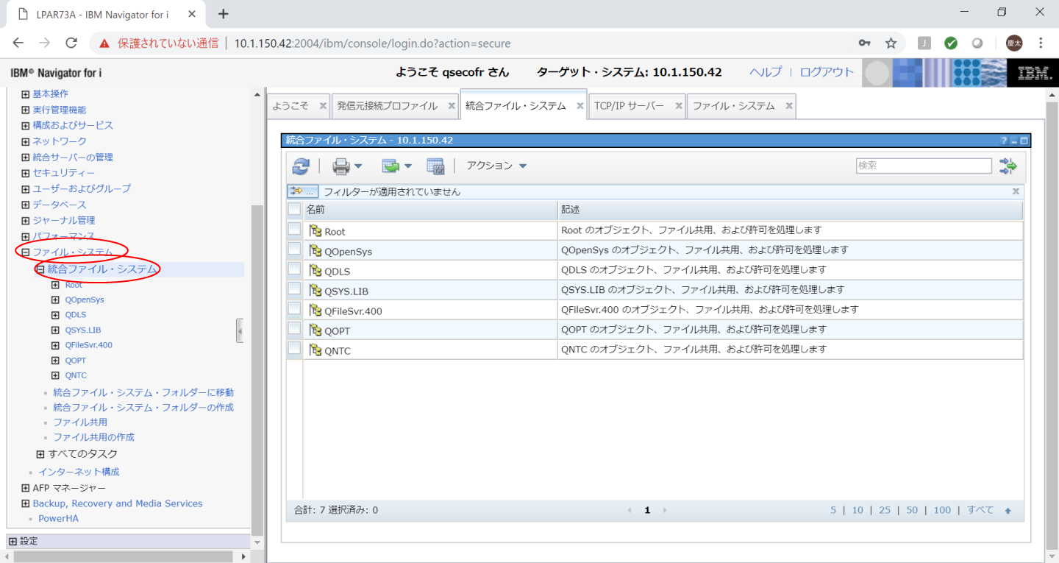
Task: Open the Chrome three-dot menu
Action: click(1041, 43)
